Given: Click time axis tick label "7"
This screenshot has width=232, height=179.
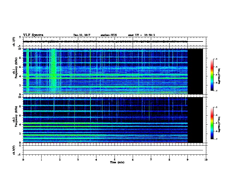Looking at the screenshot, I should 151,159.
